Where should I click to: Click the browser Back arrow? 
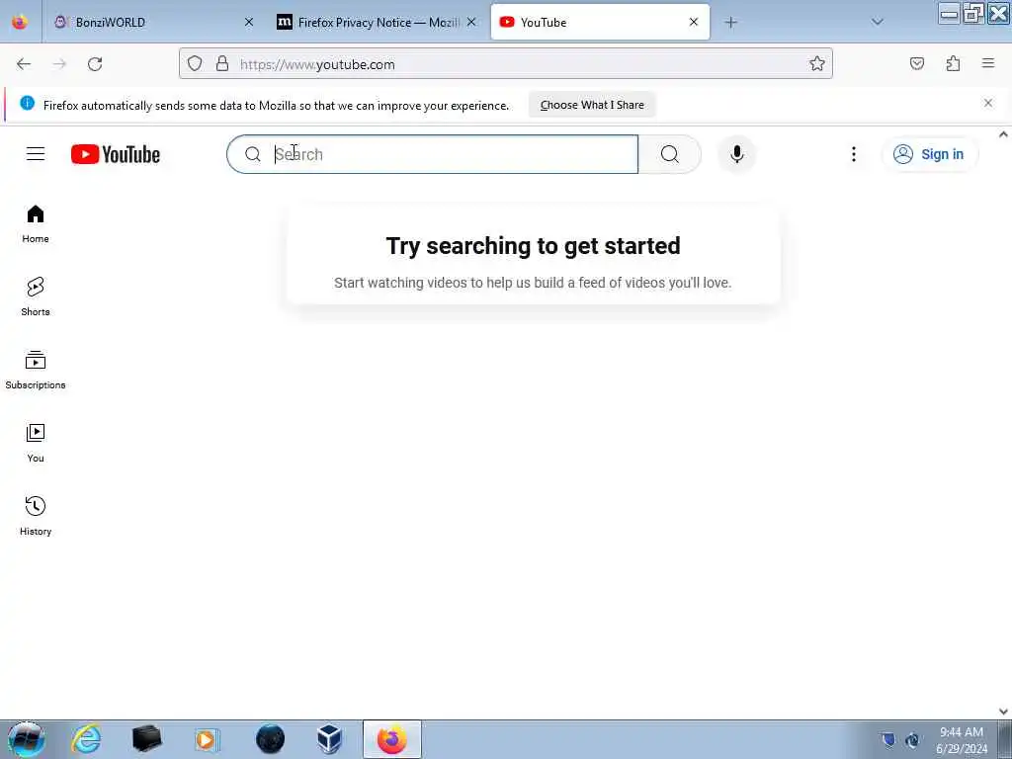[24, 64]
